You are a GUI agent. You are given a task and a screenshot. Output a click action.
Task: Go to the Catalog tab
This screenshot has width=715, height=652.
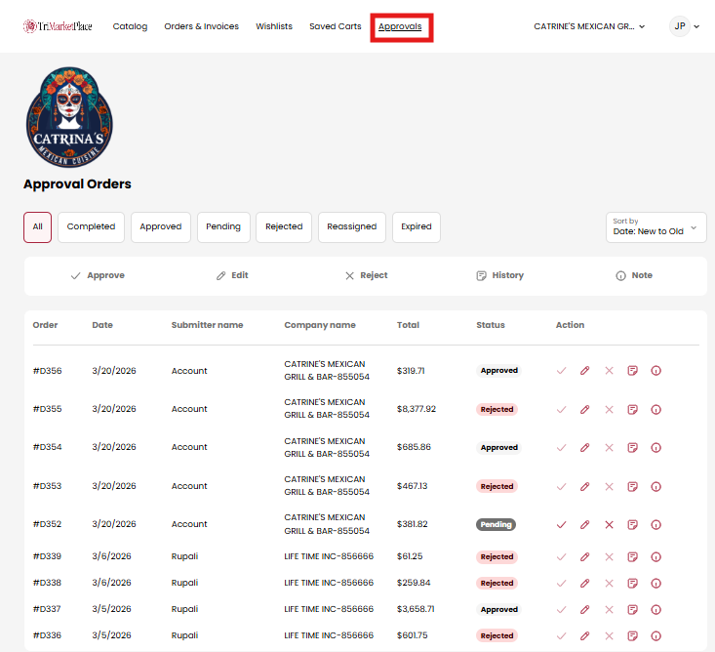point(130,26)
